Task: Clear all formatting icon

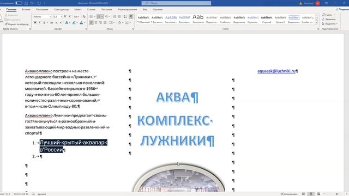Action: [84, 17]
